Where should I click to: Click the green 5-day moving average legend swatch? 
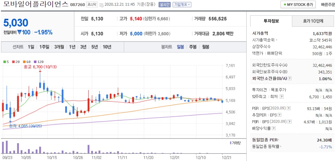tap(5, 62)
